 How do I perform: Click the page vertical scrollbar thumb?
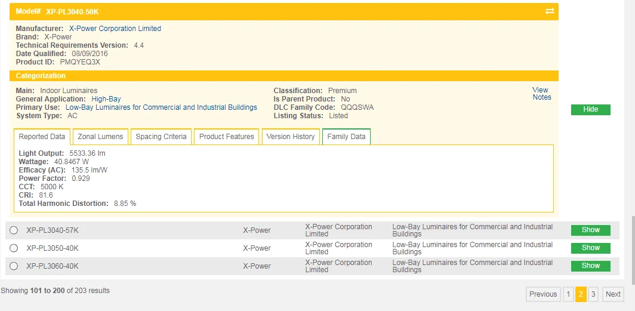pyautogui.click(x=632, y=250)
